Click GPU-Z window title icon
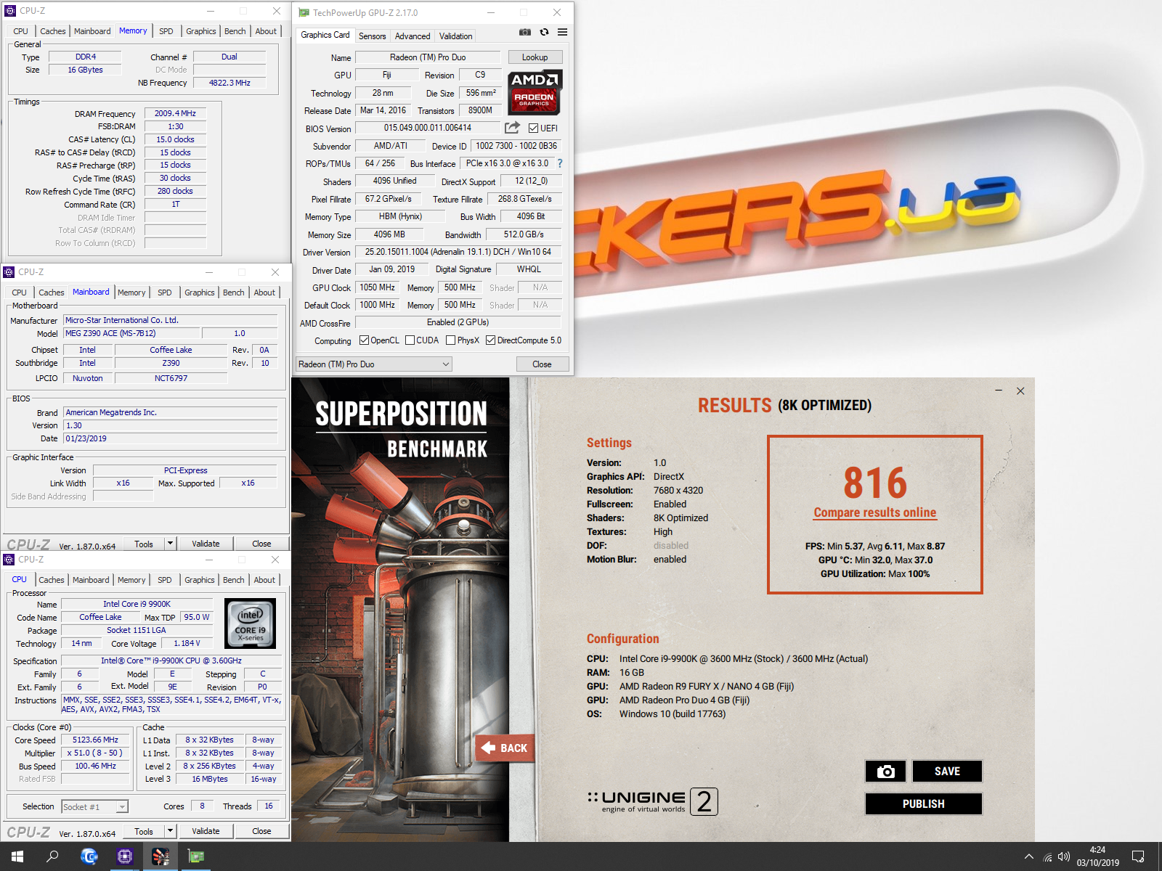Viewport: 1162px width, 871px height. 304,12
